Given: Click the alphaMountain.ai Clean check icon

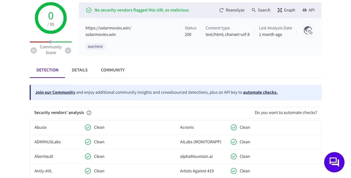Looking at the screenshot, I should (233, 156).
